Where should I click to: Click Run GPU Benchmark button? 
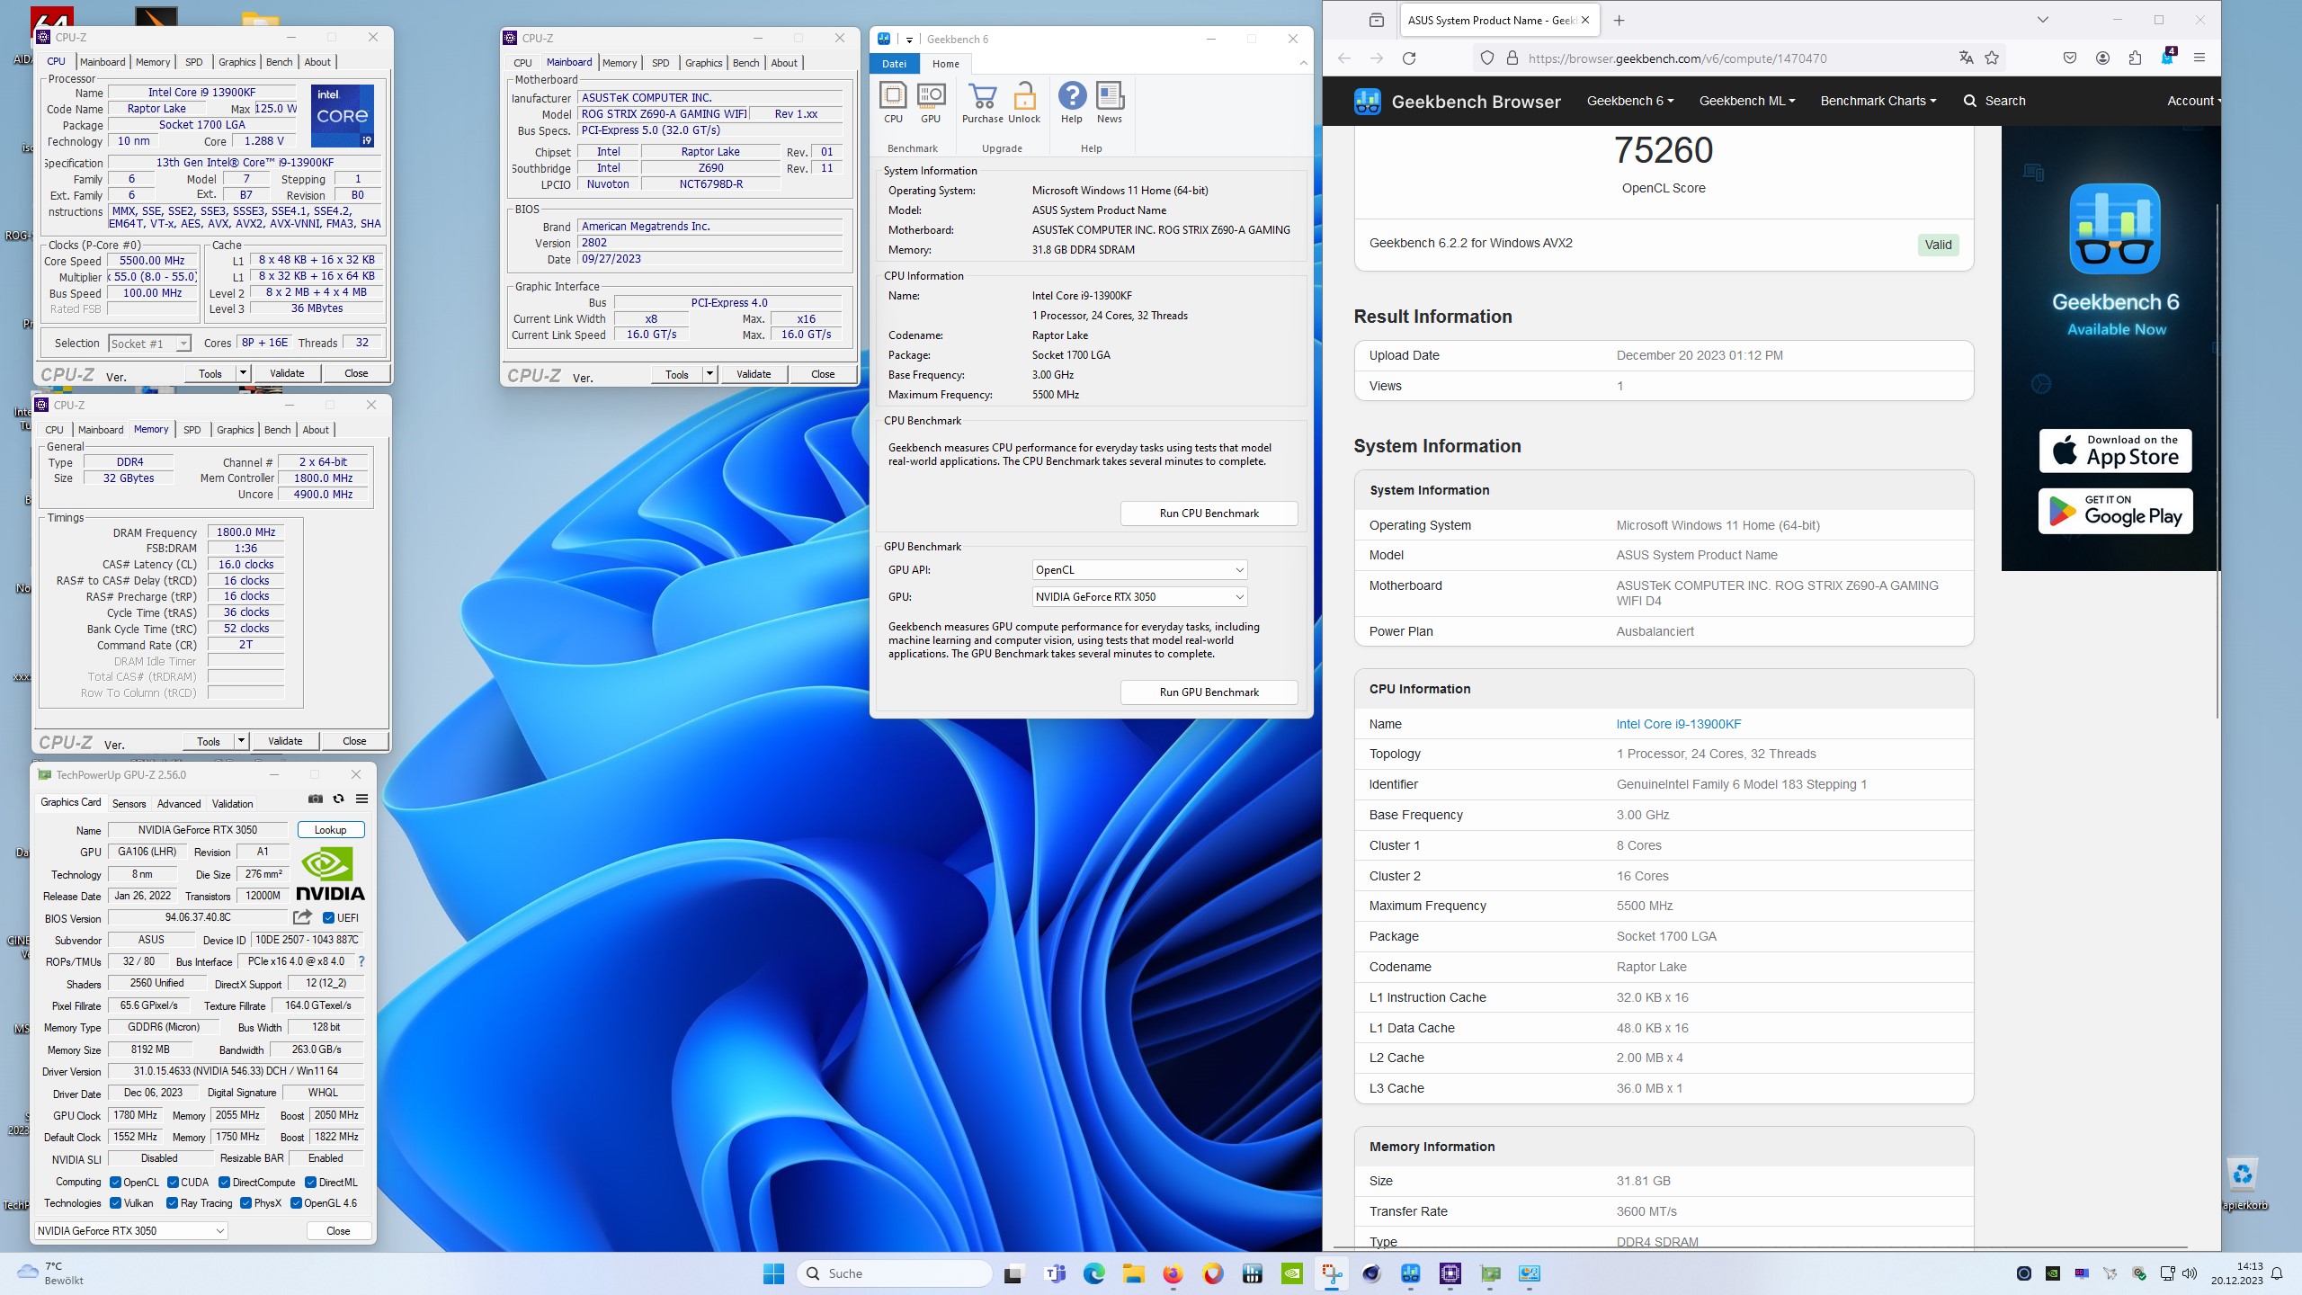1209,692
